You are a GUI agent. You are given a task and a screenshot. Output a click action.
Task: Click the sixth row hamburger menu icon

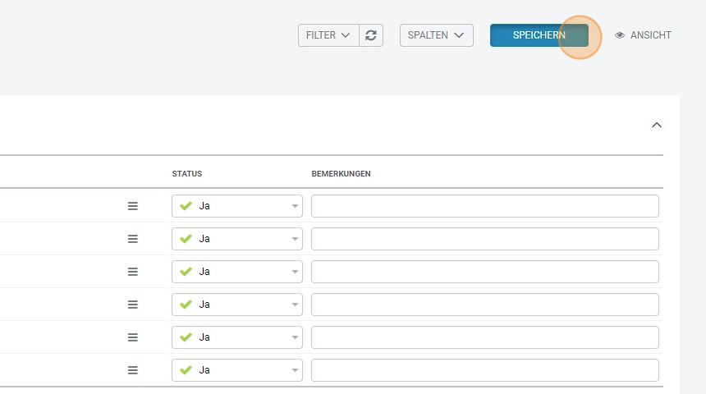(x=133, y=370)
